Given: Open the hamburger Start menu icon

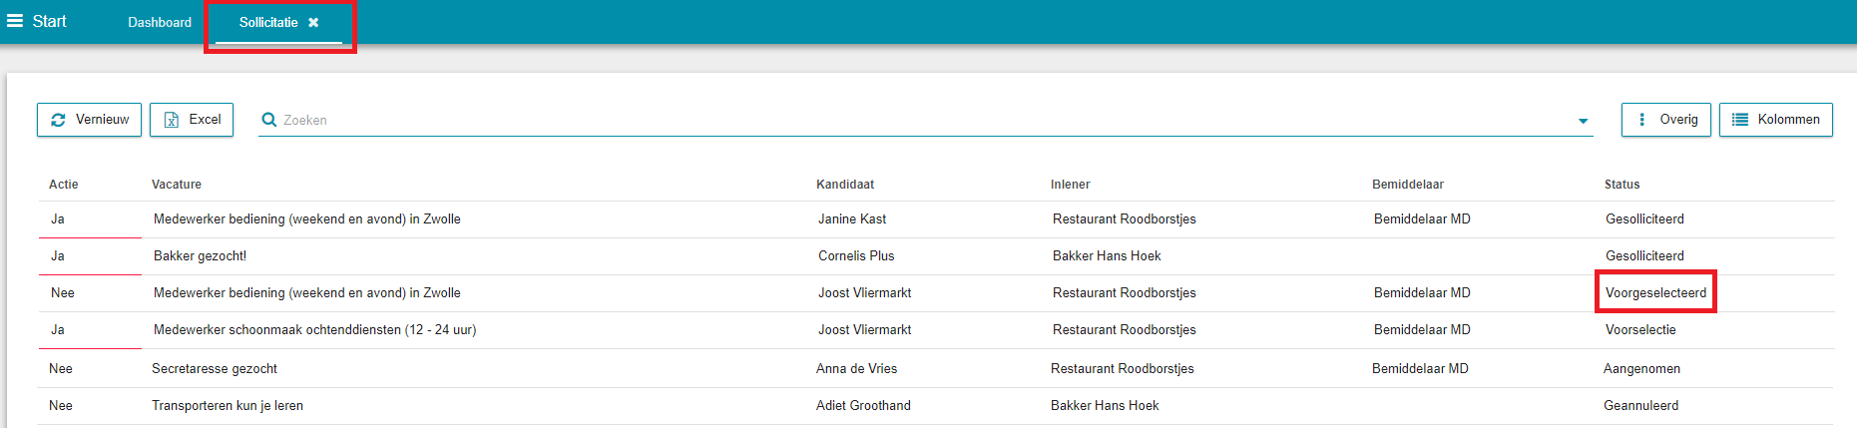Looking at the screenshot, I should [x=15, y=21].
